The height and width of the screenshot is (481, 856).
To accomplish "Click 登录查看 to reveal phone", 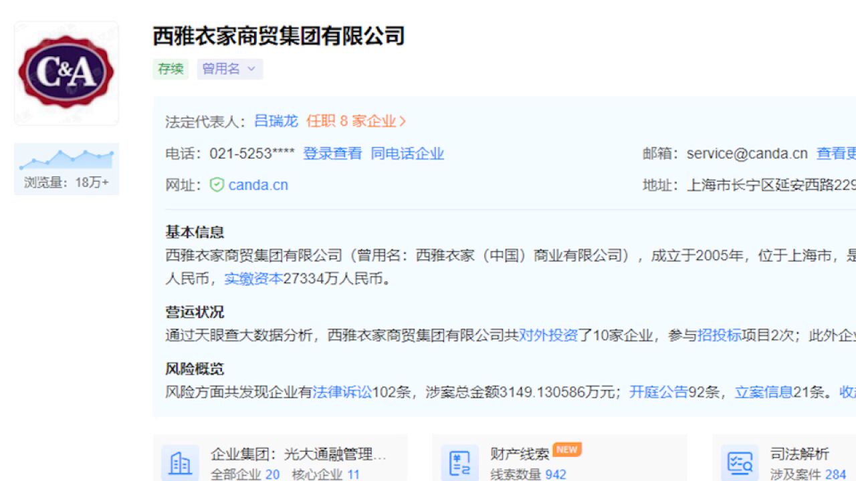I will pyautogui.click(x=332, y=154).
